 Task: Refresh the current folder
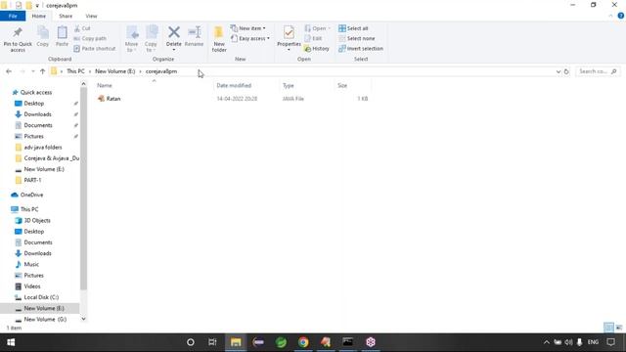coord(566,71)
